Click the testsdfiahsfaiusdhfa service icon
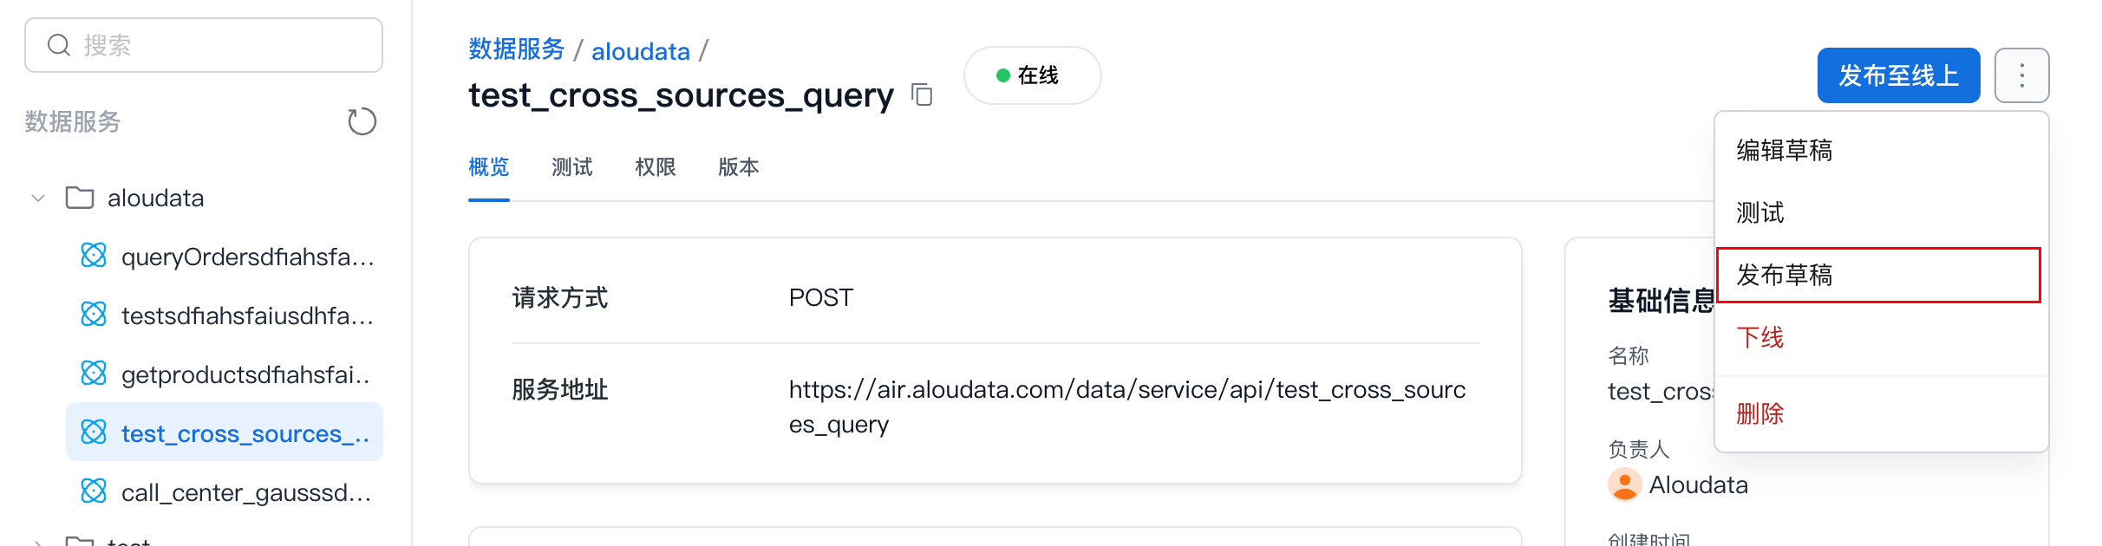This screenshot has height=546, width=2102. pyautogui.click(x=94, y=315)
